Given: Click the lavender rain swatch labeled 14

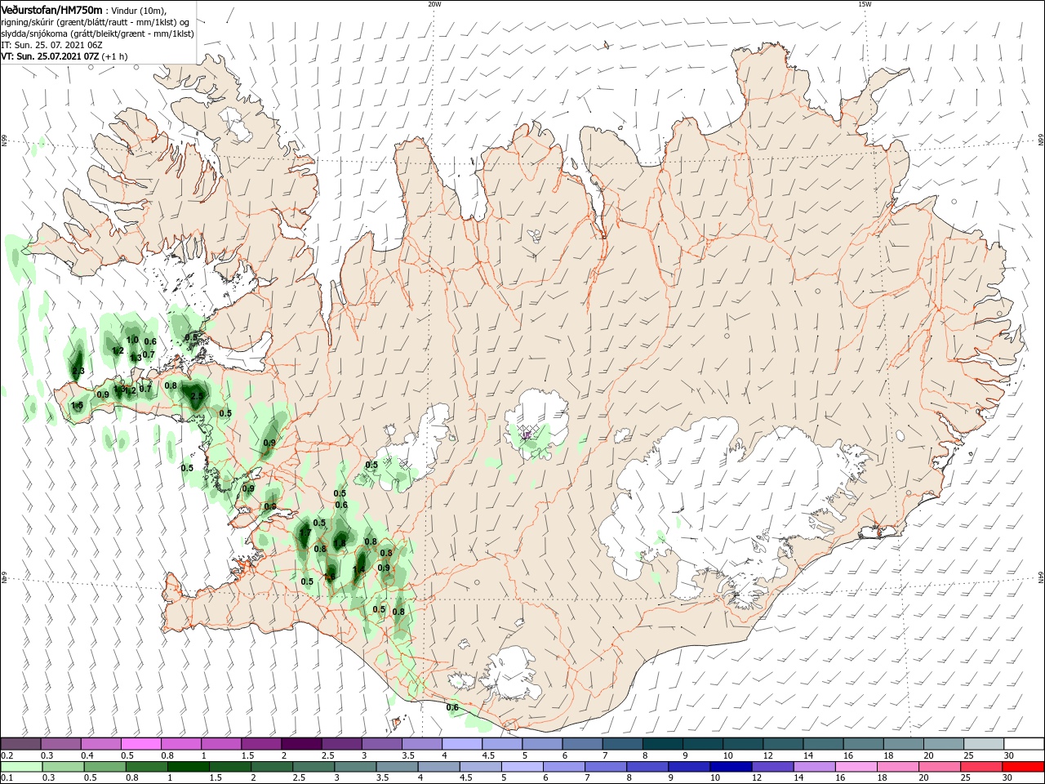Looking at the screenshot, I should (813, 767).
